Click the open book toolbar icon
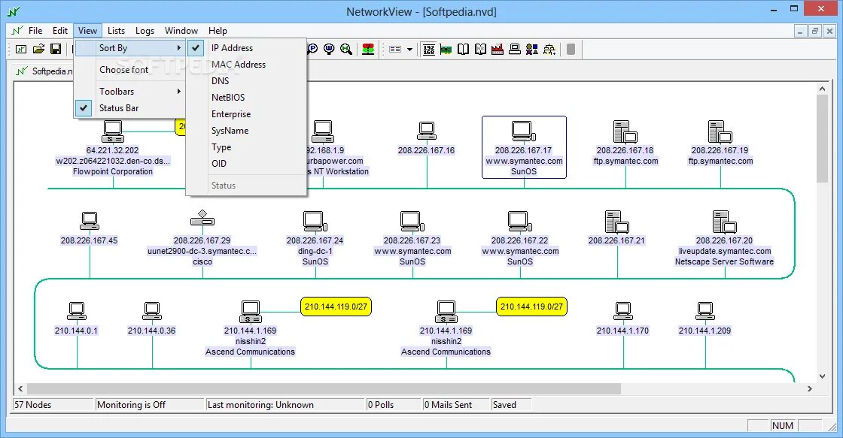Viewport: 843px width, 438px height. 463,50
